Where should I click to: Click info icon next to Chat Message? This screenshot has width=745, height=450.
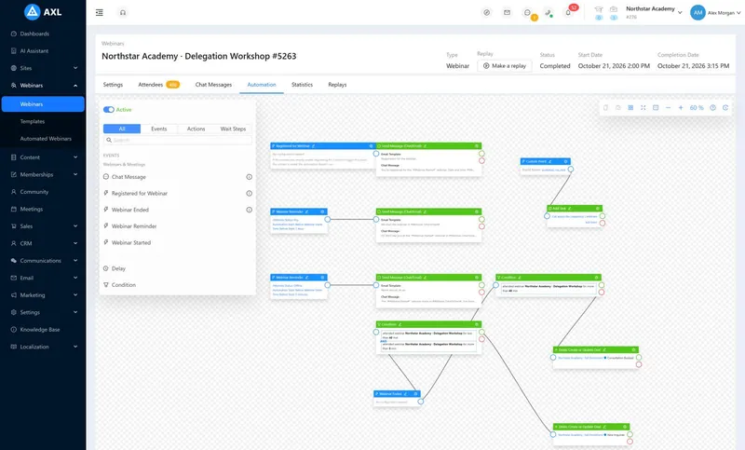249,177
